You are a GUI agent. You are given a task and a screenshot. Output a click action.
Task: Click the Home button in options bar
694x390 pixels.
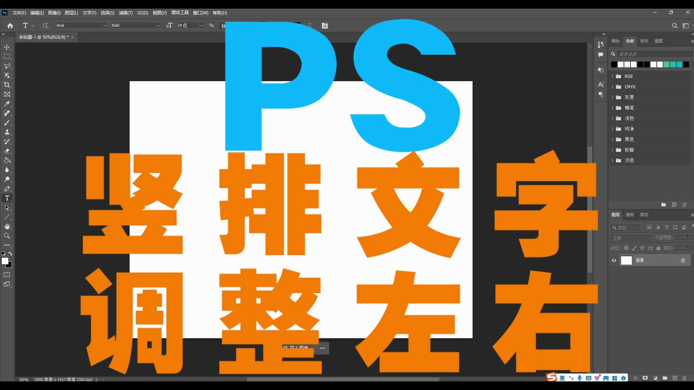(10, 26)
